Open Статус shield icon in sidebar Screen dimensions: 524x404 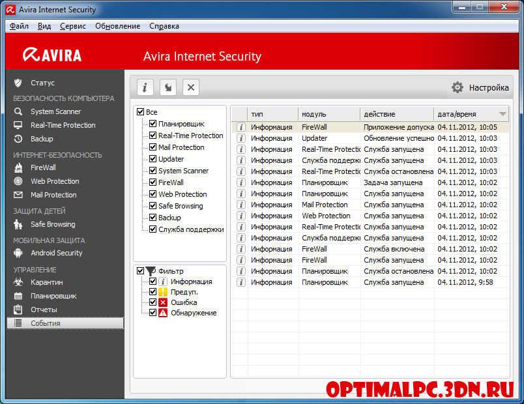pyautogui.click(x=18, y=83)
